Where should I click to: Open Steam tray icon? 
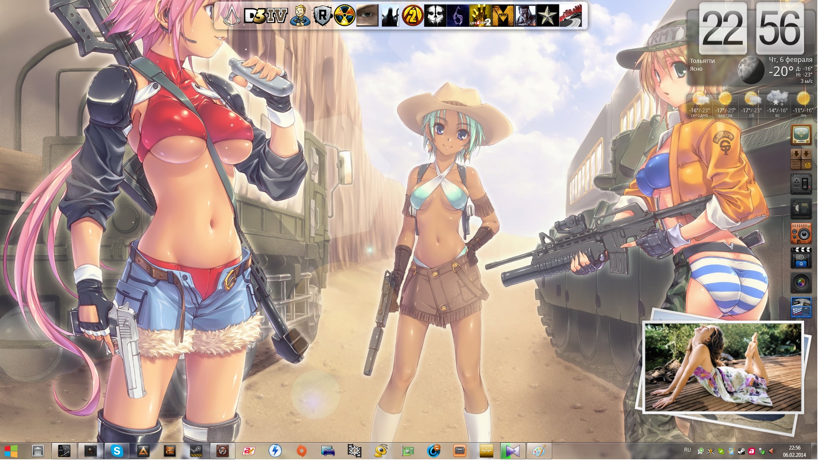pyautogui.click(x=742, y=452)
